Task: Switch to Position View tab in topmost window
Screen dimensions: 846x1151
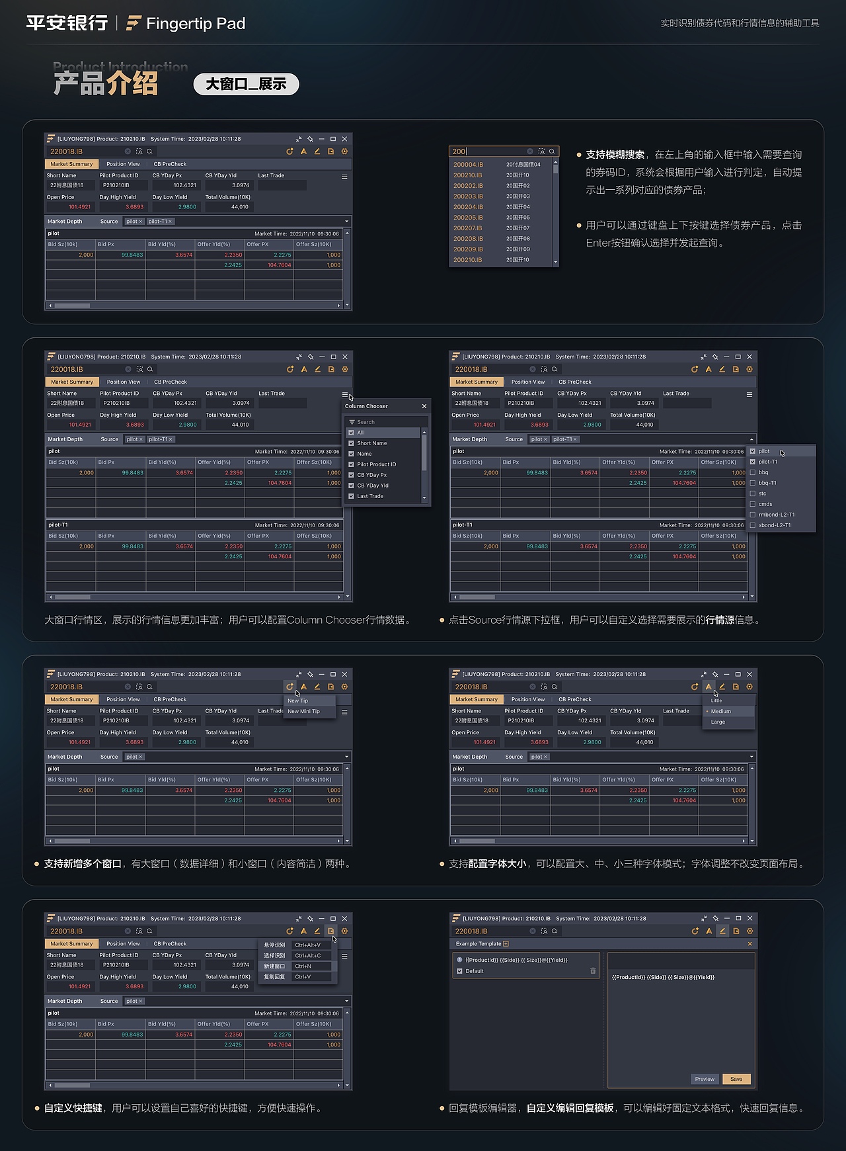Action: (123, 164)
